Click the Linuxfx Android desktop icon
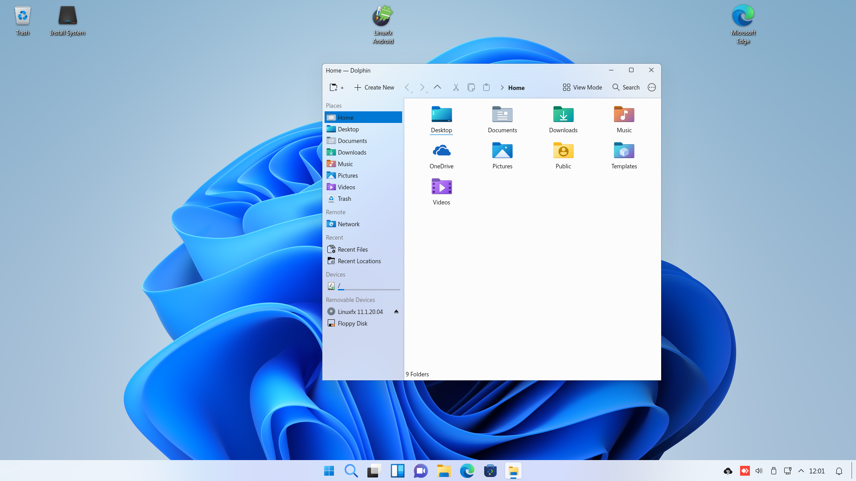 point(383,24)
